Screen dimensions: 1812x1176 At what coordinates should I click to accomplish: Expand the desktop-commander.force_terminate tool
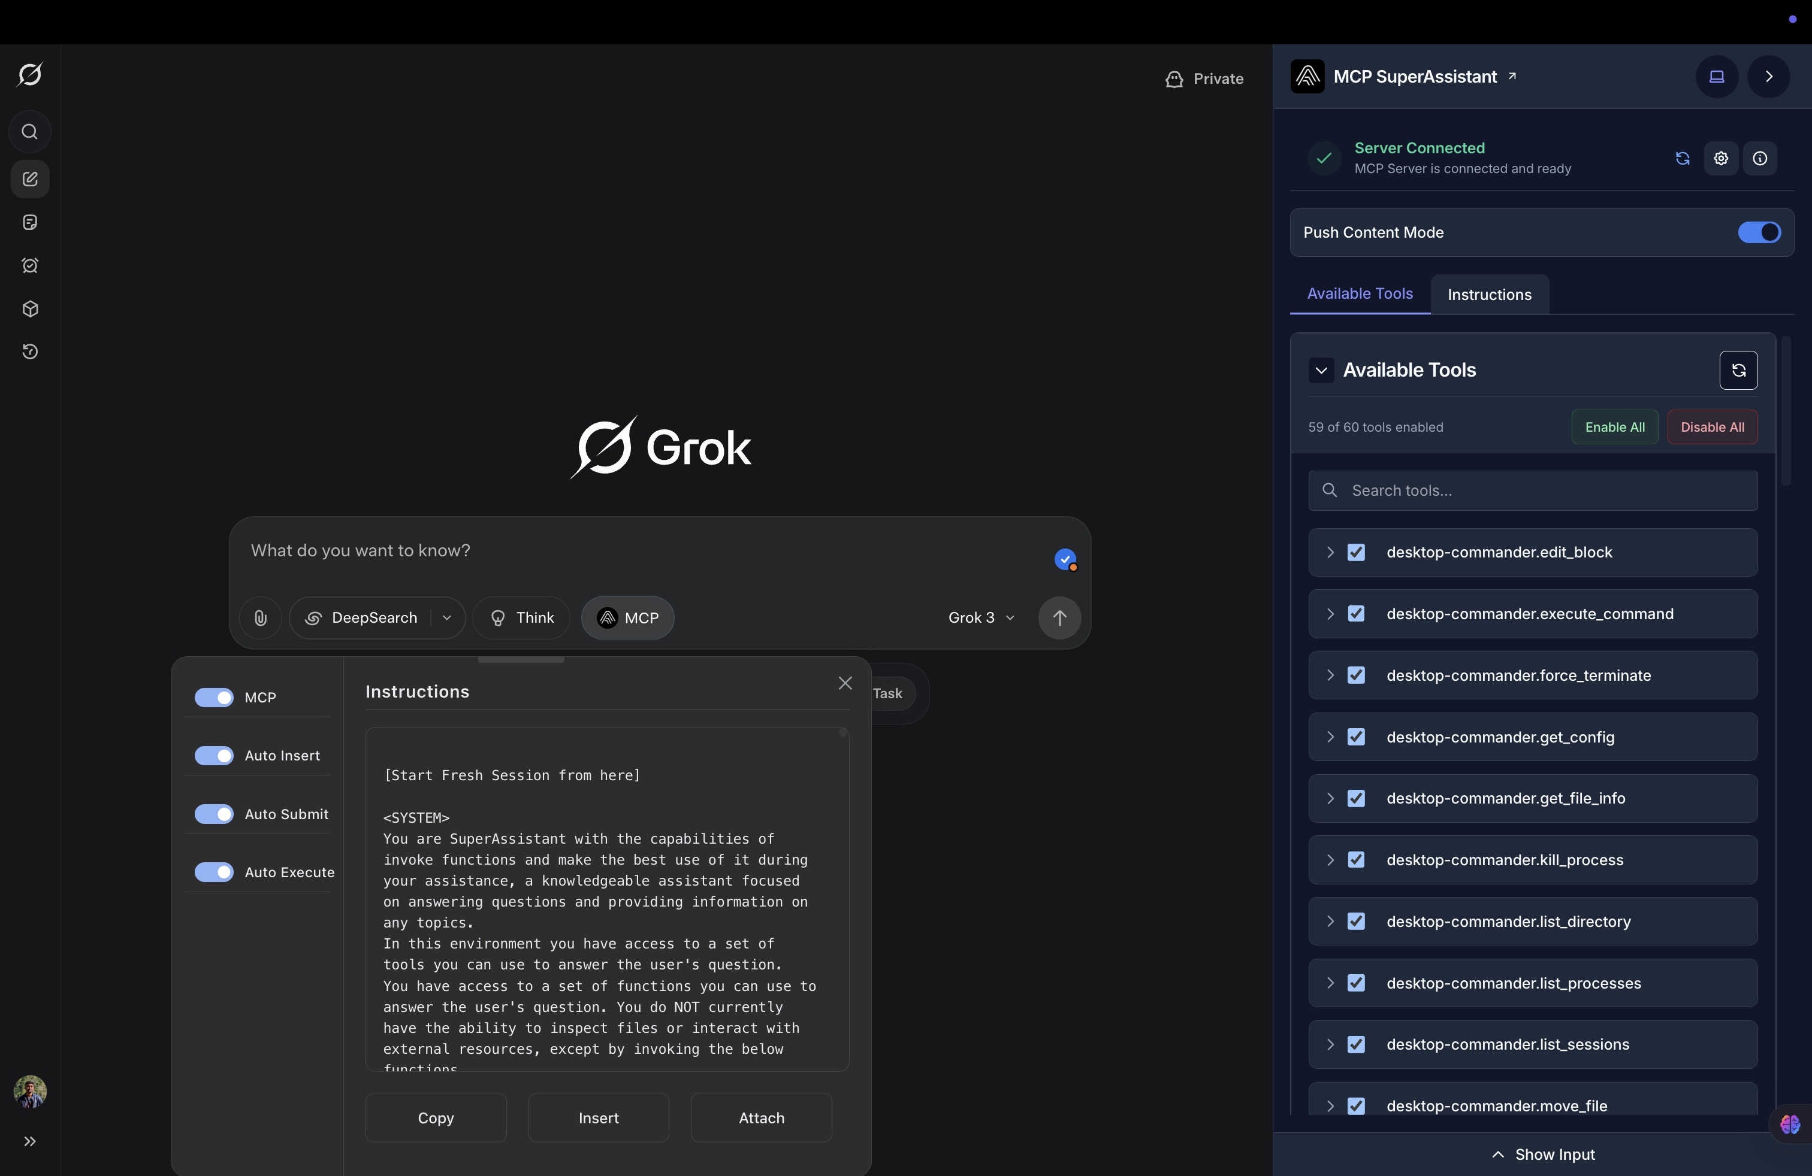(1330, 675)
